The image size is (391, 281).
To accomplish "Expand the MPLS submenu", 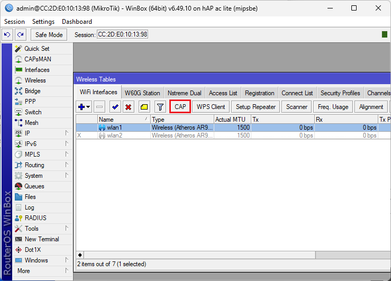I will (x=67, y=155).
